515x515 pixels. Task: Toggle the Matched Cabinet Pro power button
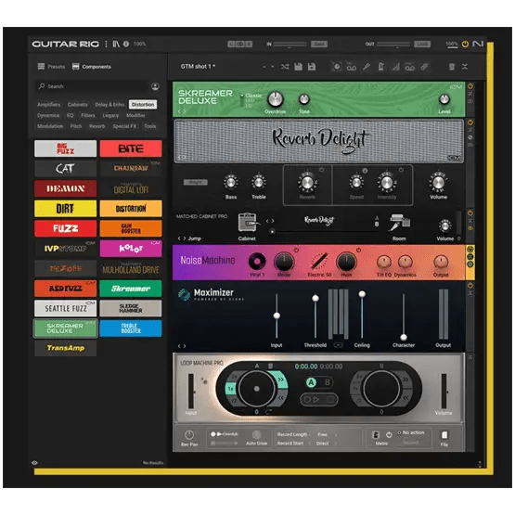pyautogui.click(x=470, y=213)
